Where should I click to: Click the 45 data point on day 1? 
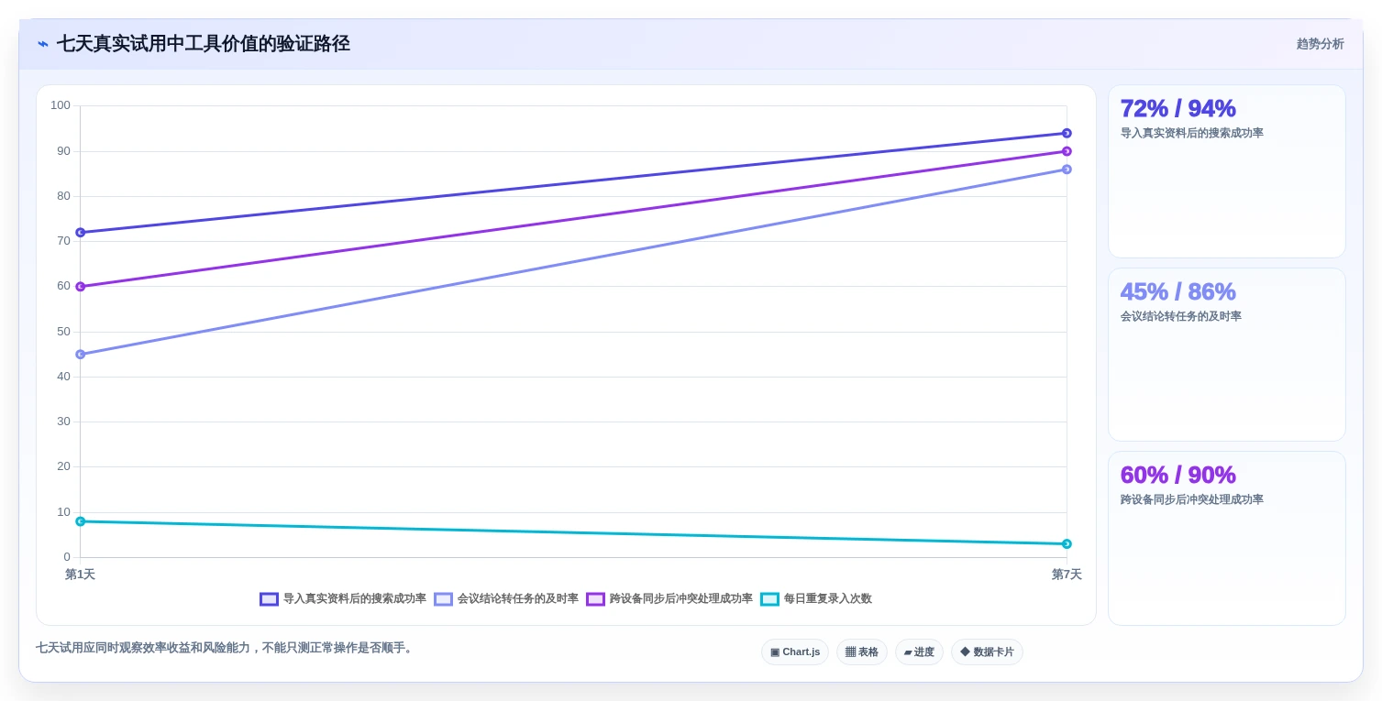click(81, 355)
